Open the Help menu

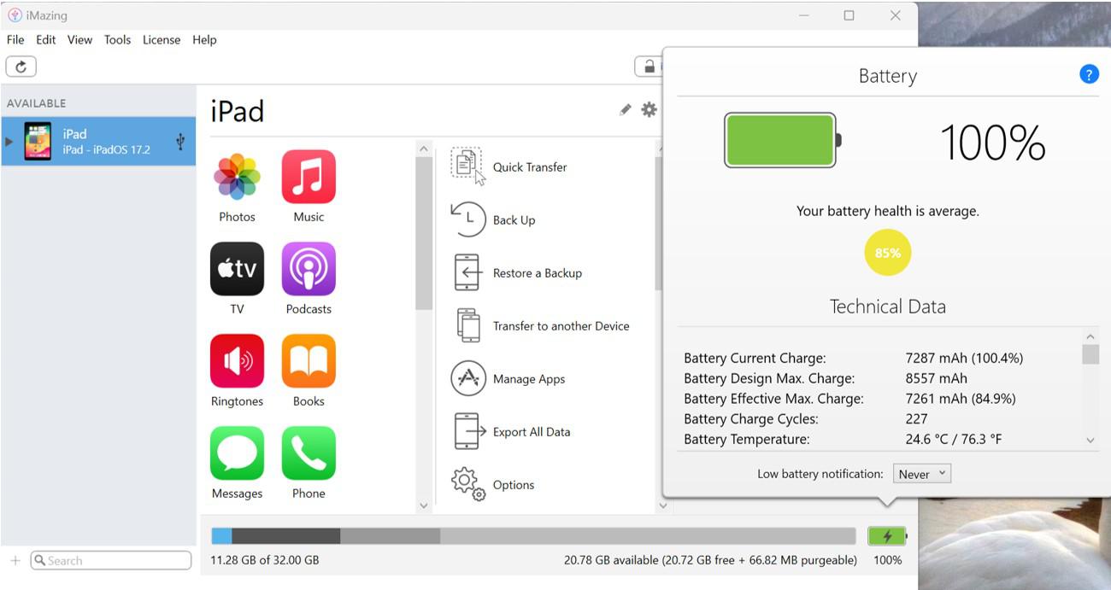[x=204, y=39]
